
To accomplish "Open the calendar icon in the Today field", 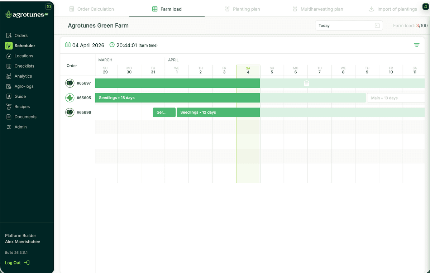I will coord(377,26).
